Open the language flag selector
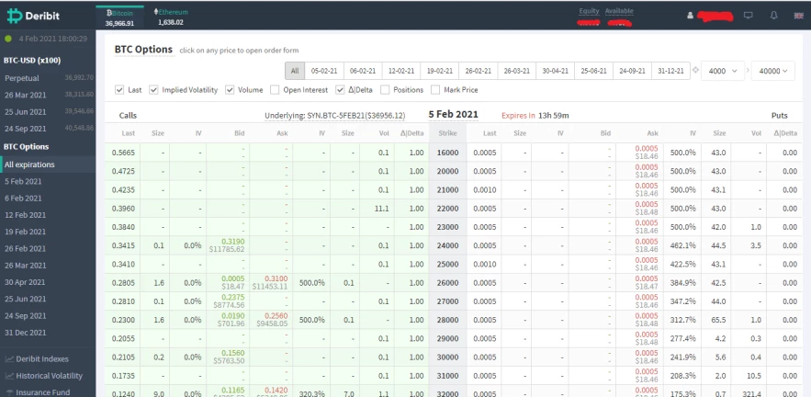Image resolution: width=811 pixels, height=397 pixels. (x=798, y=16)
